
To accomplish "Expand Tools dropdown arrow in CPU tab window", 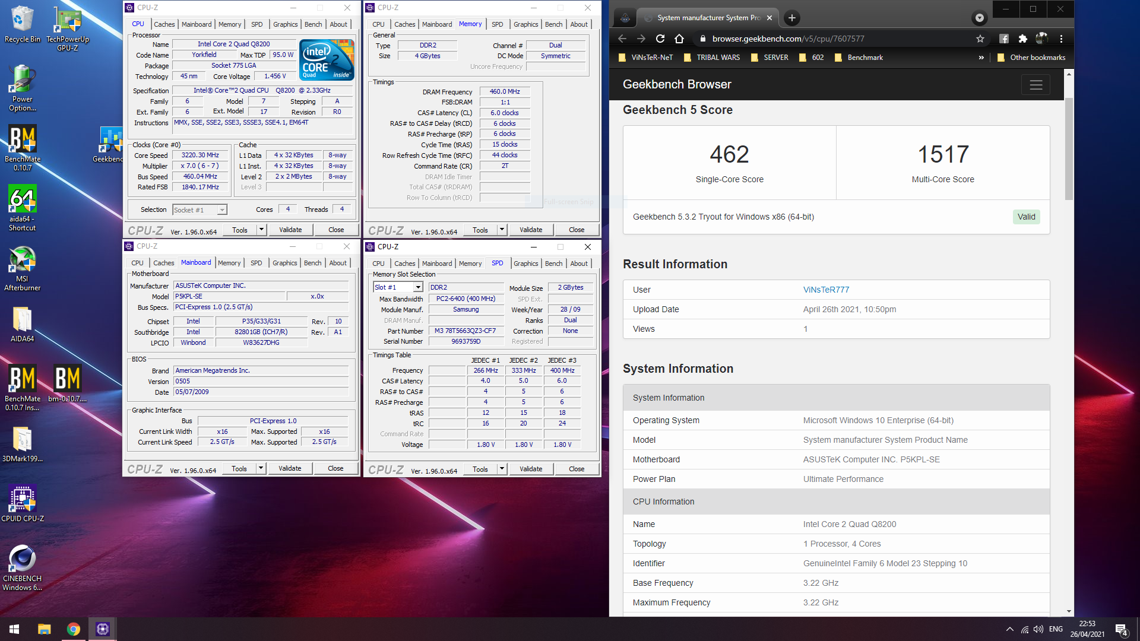I will coord(261,230).
